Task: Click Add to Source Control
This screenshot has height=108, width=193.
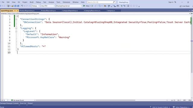Action: click(160, 107)
